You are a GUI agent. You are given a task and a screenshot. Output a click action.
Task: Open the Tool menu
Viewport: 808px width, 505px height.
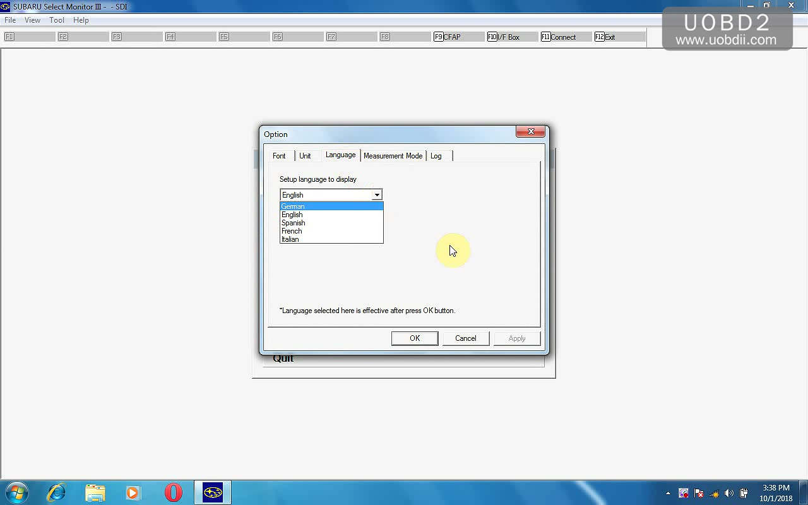(57, 20)
